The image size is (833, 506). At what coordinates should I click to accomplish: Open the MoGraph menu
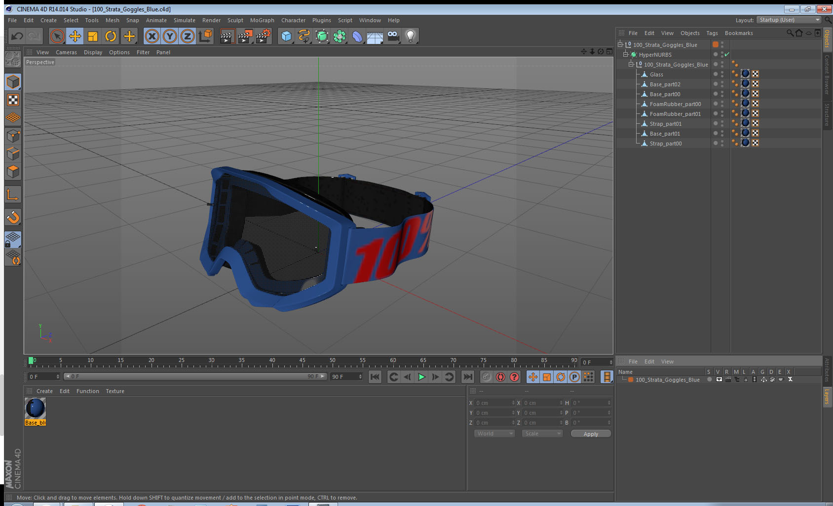(262, 20)
